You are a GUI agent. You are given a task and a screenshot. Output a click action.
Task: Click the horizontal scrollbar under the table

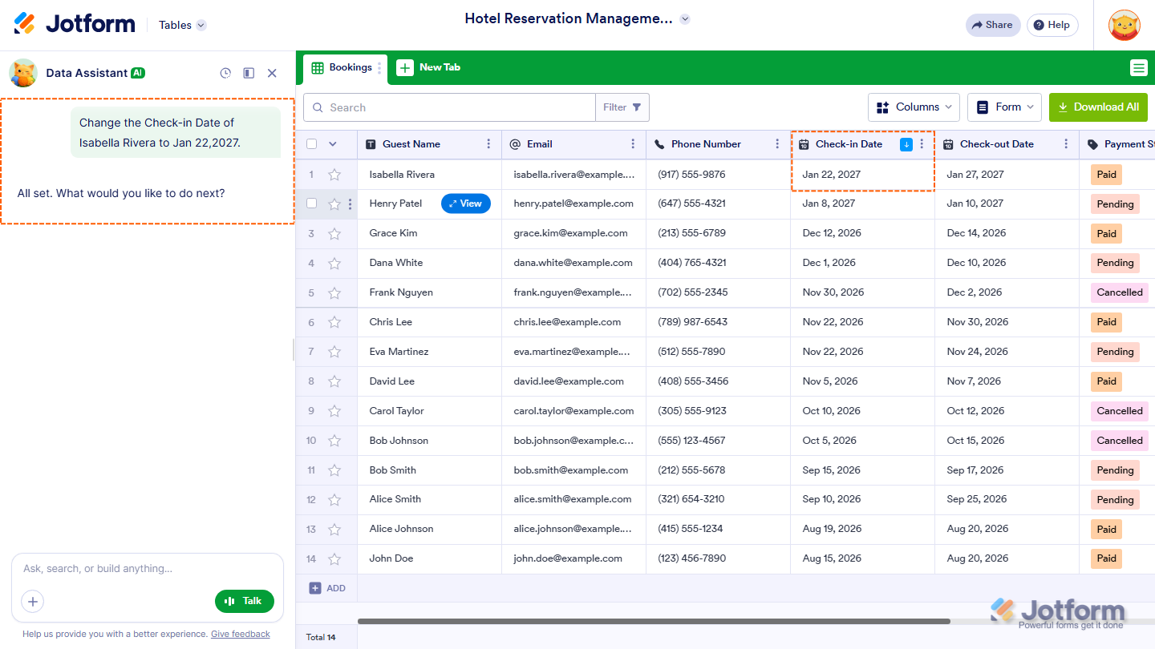[x=654, y=621]
